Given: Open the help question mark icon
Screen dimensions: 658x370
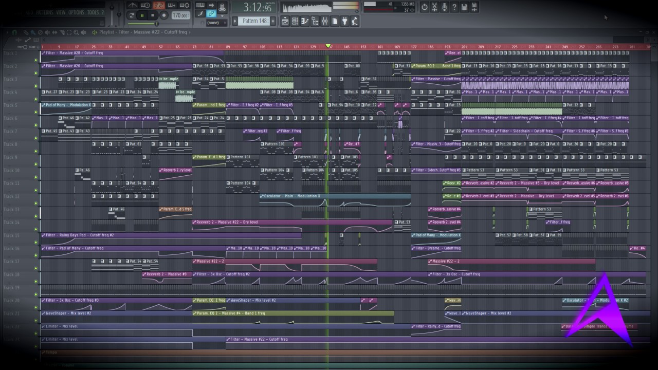Looking at the screenshot, I should (x=454, y=7).
